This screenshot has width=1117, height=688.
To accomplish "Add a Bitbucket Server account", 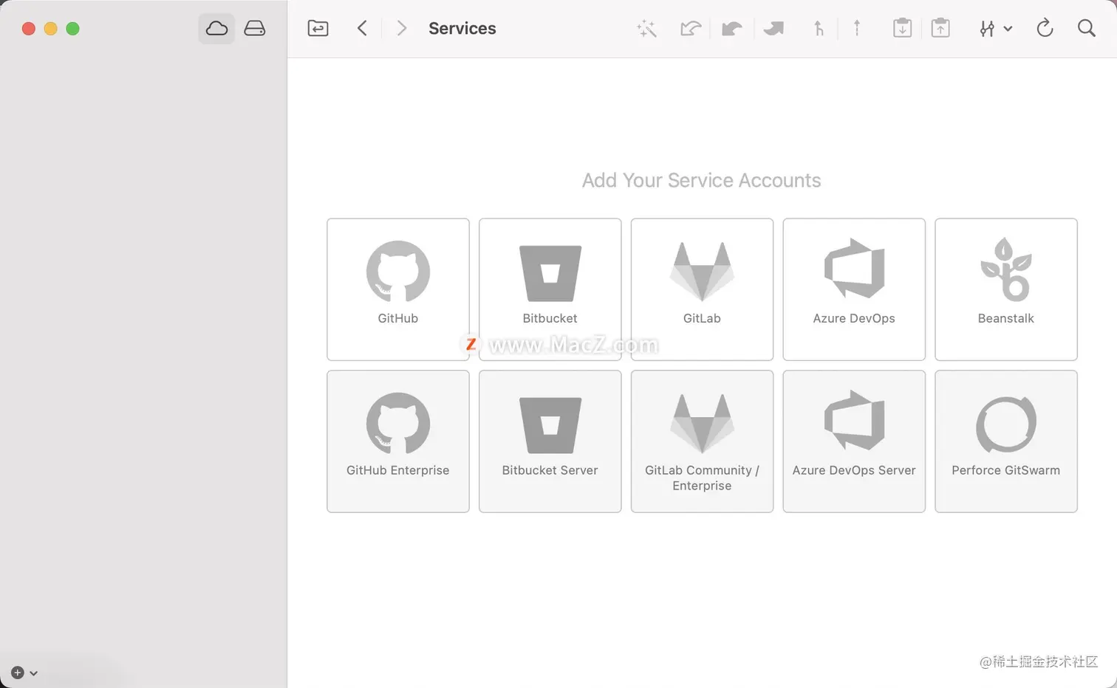I will (x=550, y=441).
